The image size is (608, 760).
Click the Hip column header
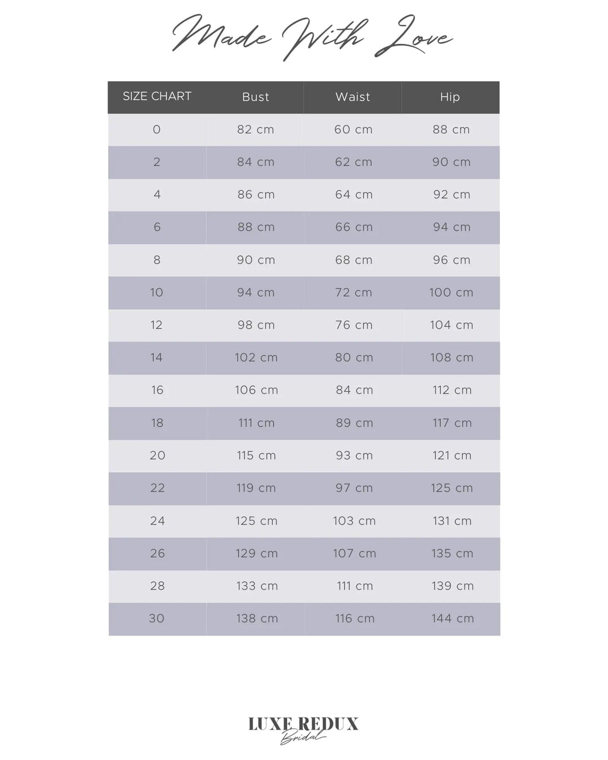point(450,97)
